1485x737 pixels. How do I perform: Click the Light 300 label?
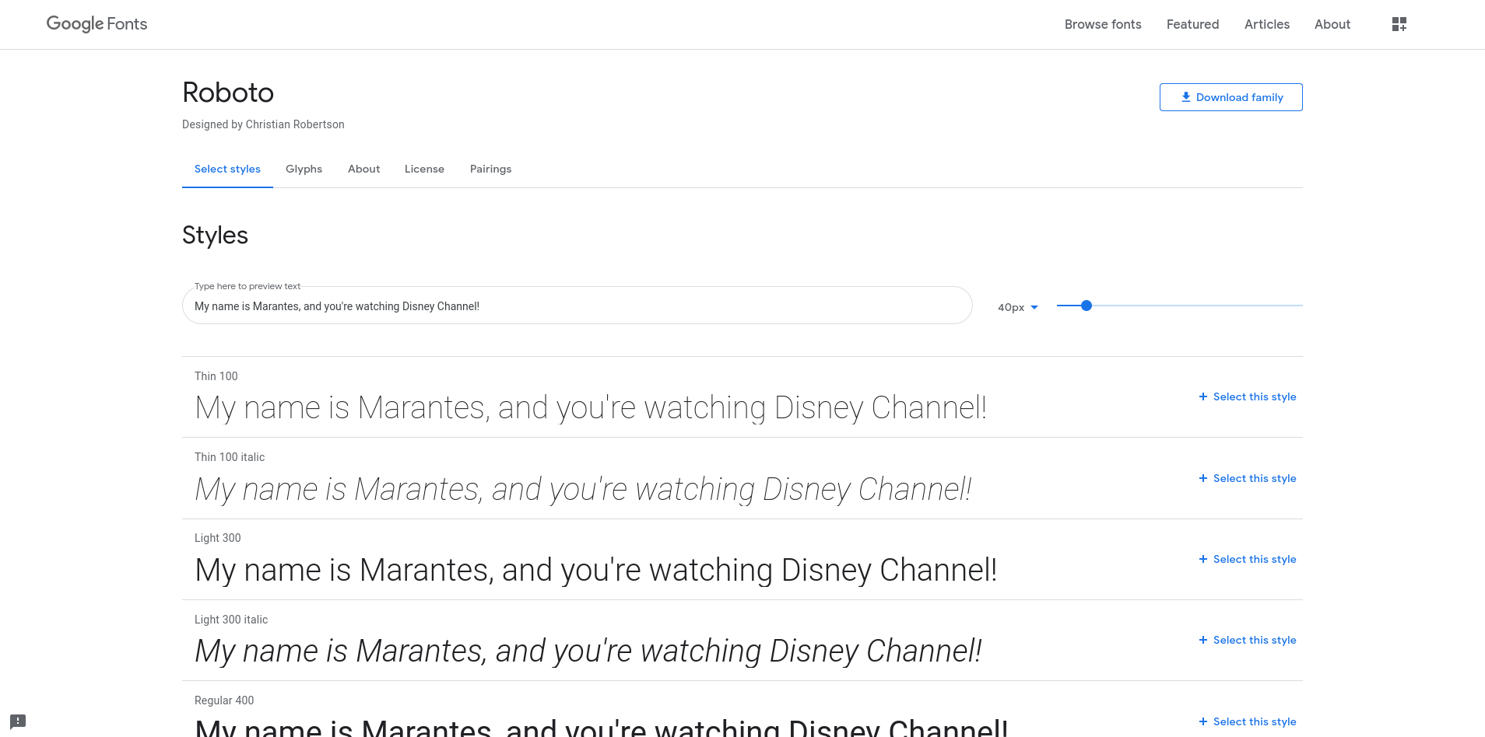pyautogui.click(x=218, y=538)
